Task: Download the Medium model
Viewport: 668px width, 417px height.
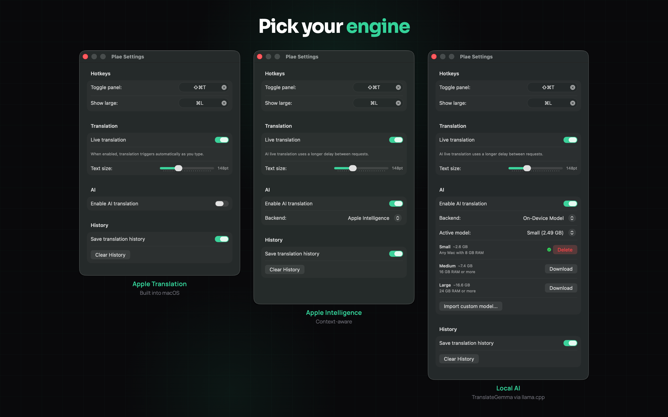Action: (x=560, y=269)
